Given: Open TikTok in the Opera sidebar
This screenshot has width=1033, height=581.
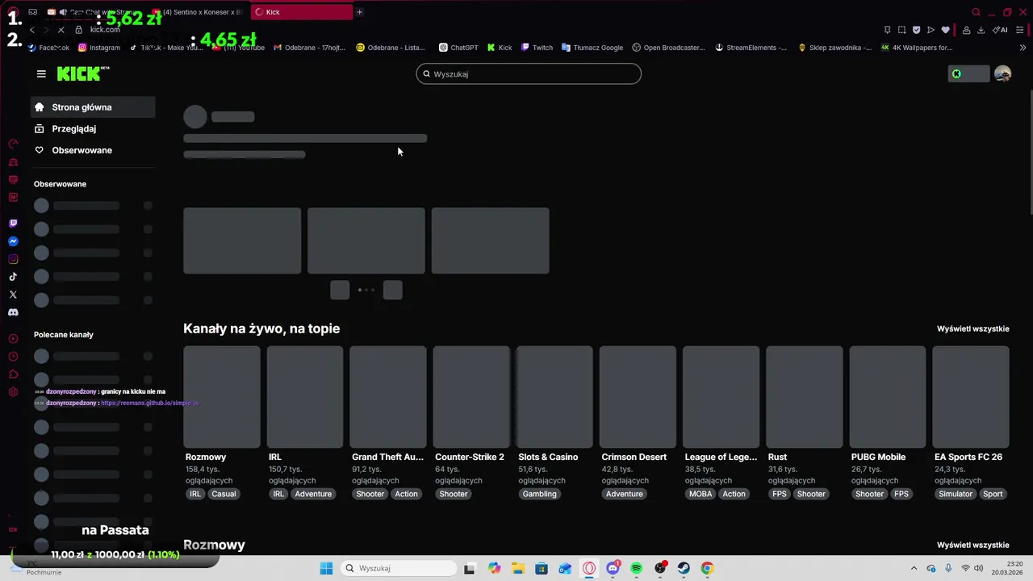Looking at the screenshot, I should point(13,277).
